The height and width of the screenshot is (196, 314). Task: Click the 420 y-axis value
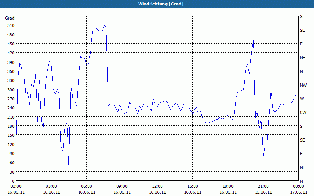[x=11, y=53]
